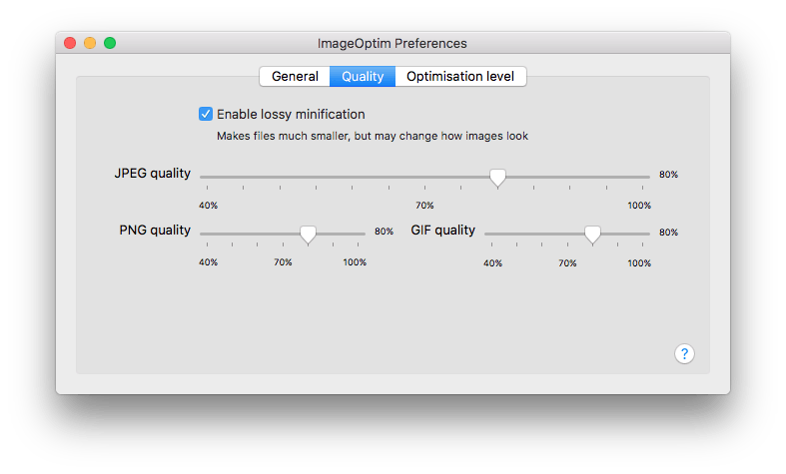Click the ImageOptim Preferences title bar text
The width and height of the screenshot is (786, 474).
click(392, 43)
